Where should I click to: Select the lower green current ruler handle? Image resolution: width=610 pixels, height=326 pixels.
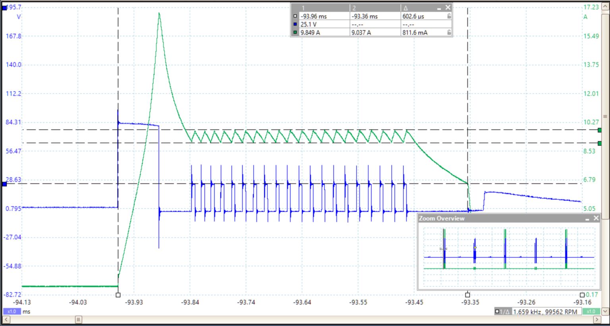(x=600, y=143)
